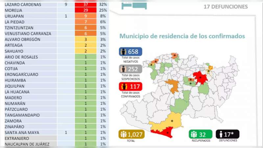
Task: Select the 'TANGAMANDAPIO' row label
Action: point(22,115)
